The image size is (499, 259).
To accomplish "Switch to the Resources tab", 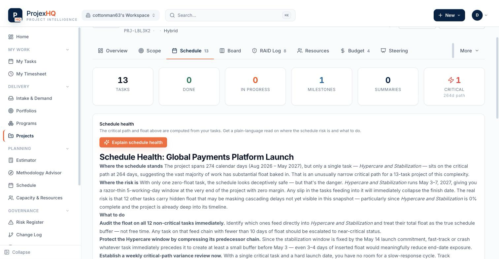I will pos(313,51).
